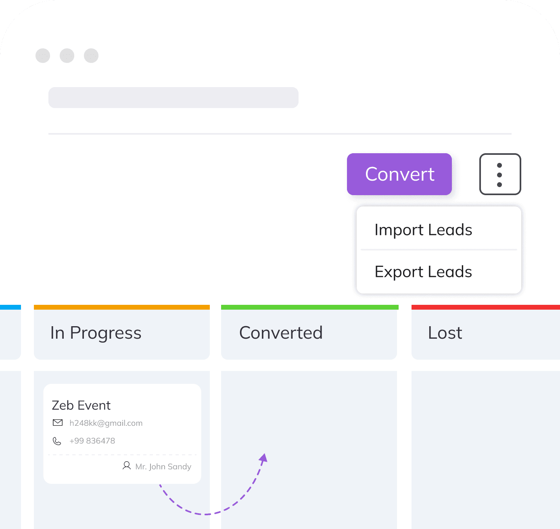Screen dimensions: 560x529
Task: Select the Converted column header
Action: [309, 333]
